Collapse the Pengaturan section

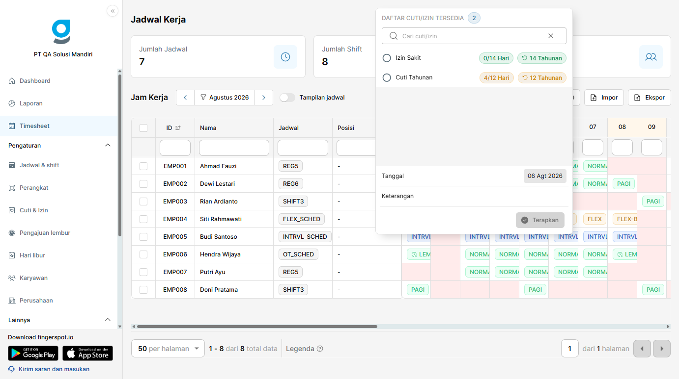click(x=108, y=146)
